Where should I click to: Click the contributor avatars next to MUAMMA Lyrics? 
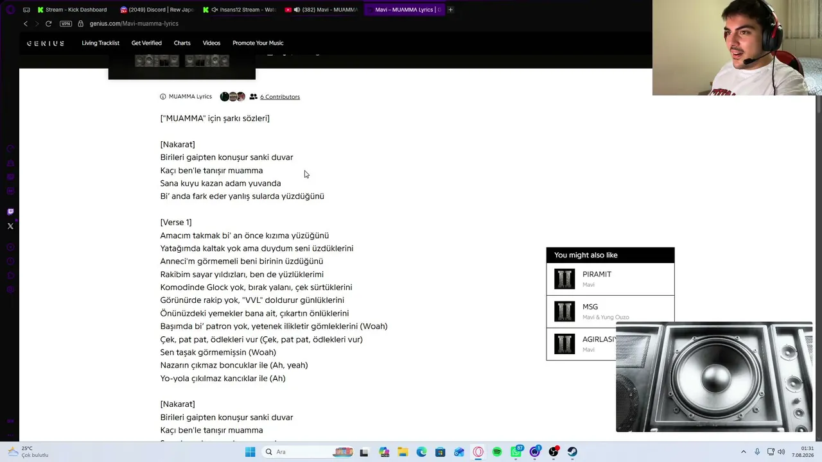[x=232, y=97]
